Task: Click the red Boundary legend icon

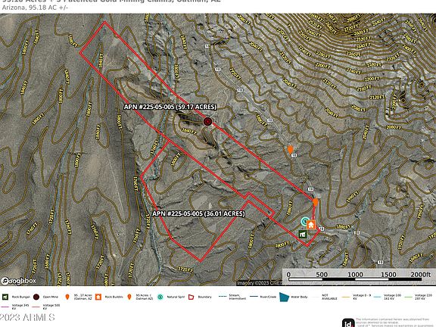Action: click(191, 297)
